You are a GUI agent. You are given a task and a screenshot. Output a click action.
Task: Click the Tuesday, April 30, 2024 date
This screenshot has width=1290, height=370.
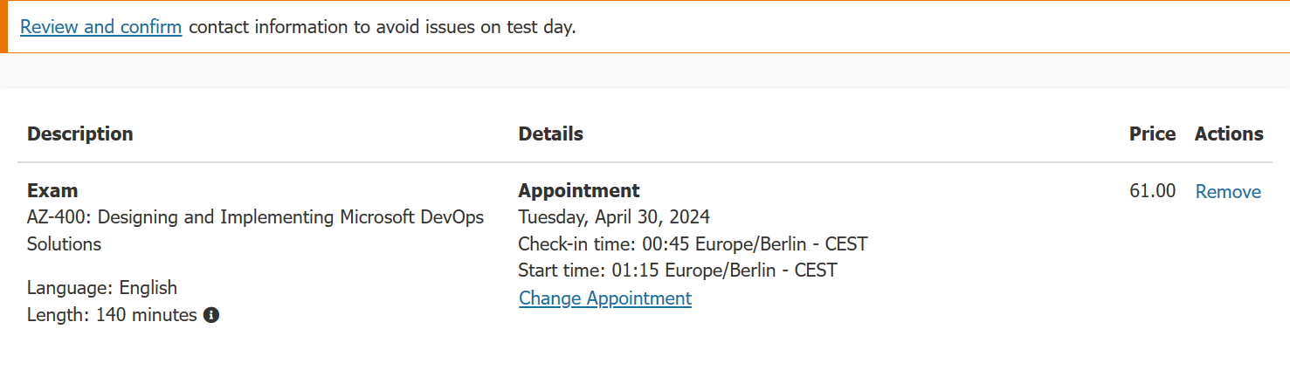click(x=613, y=217)
